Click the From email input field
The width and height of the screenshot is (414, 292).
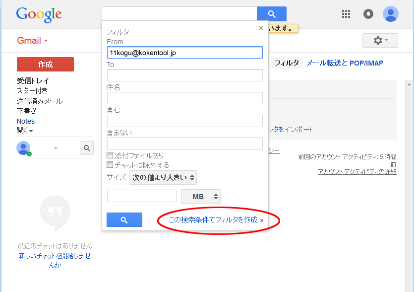pos(184,53)
